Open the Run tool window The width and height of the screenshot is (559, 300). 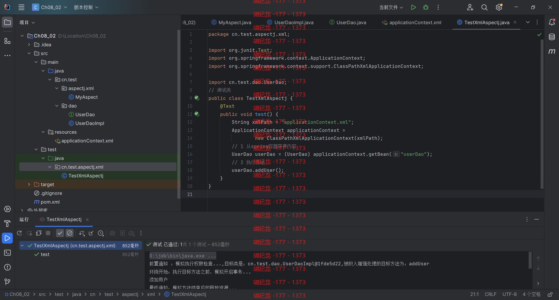point(7,238)
